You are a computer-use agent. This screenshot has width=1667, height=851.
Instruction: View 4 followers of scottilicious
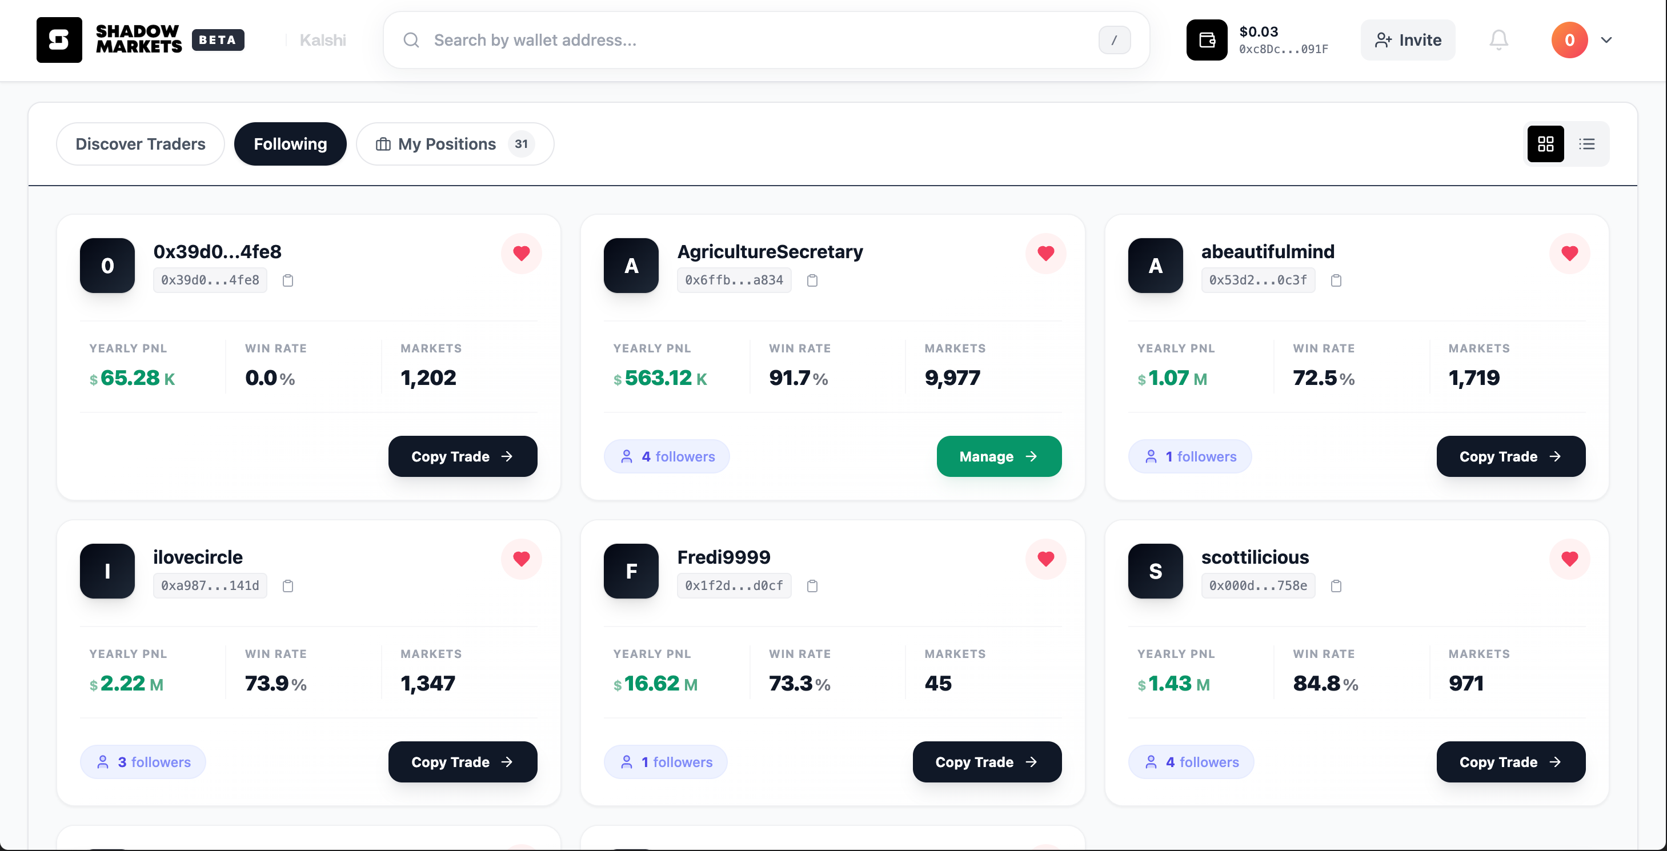[1191, 762]
